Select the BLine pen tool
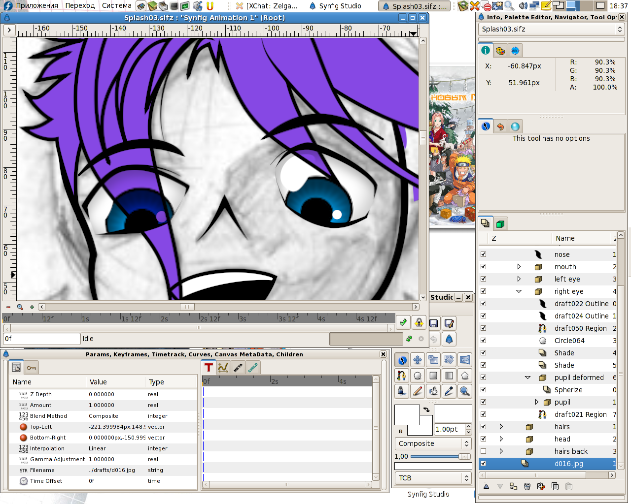Viewport: 631px width, 504px height. click(402, 376)
